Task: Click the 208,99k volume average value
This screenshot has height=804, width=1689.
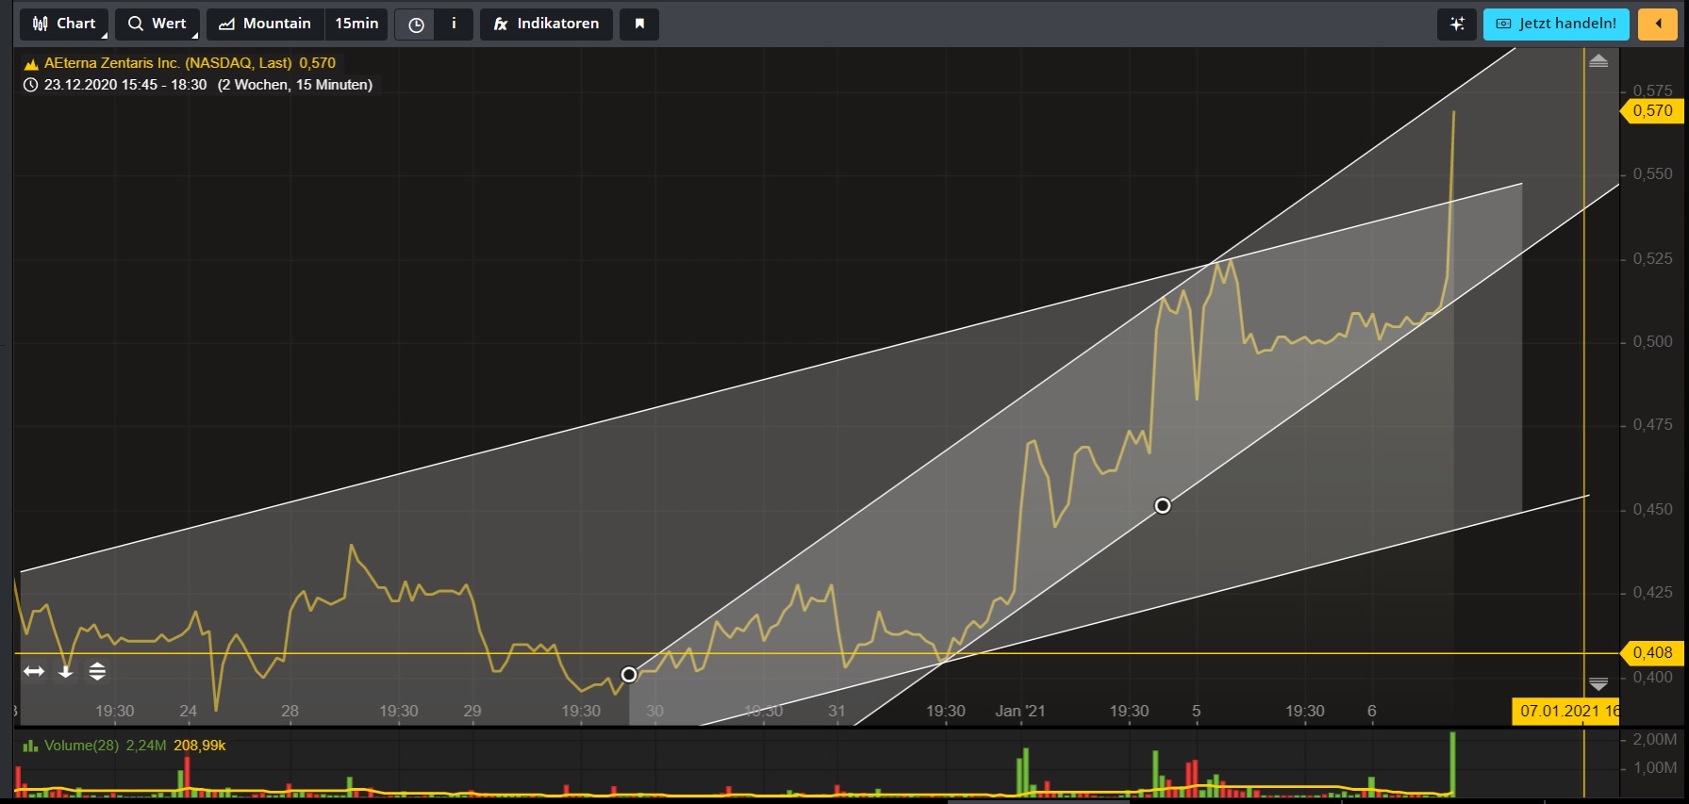Action: tap(200, 746)
